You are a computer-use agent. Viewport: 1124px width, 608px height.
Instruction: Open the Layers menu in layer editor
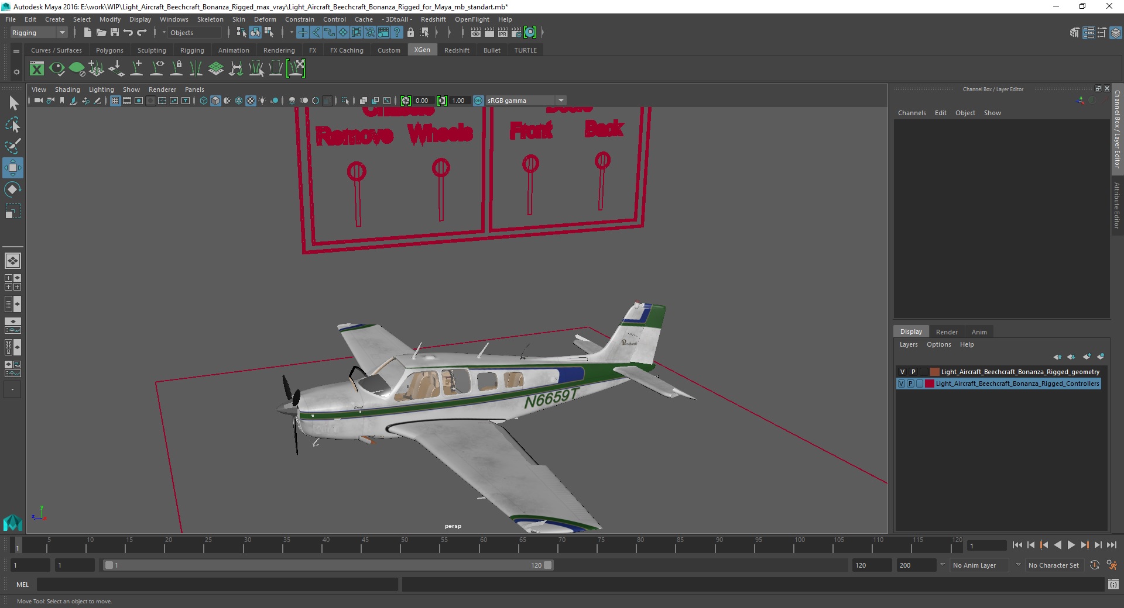coord(909,344)
